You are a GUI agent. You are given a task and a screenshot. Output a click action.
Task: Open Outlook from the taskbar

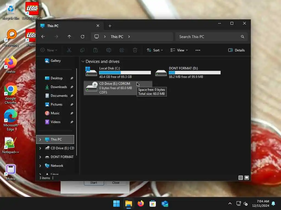pos(165,203)
